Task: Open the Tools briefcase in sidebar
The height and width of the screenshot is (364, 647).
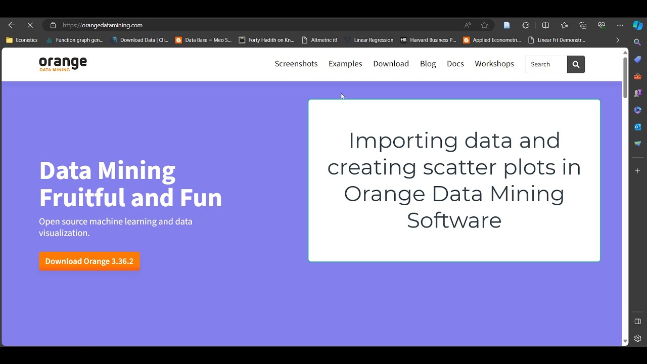Action: point(637,76)
